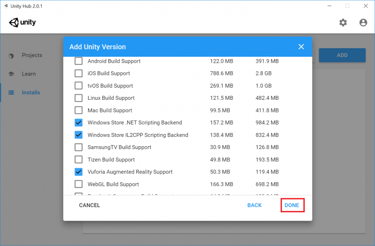Open the account profile icon
This screenshot has height=246, width=375.
[x=363, y=22]
